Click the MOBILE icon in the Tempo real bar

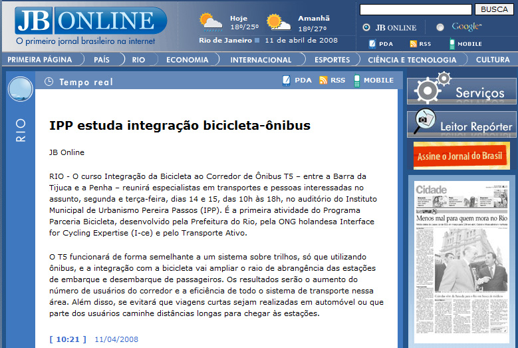357,81
